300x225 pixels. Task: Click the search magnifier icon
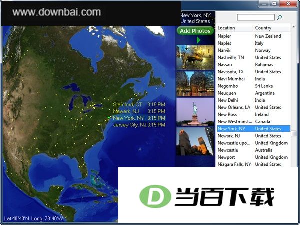pyautogui.click(x=279, y=17)
